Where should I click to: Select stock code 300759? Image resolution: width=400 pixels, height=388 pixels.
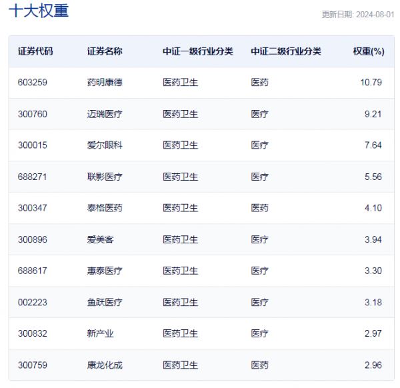pyautogui.click(x=33, y=365)
